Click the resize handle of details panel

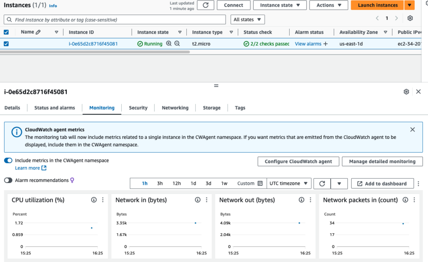click(216, 86)
